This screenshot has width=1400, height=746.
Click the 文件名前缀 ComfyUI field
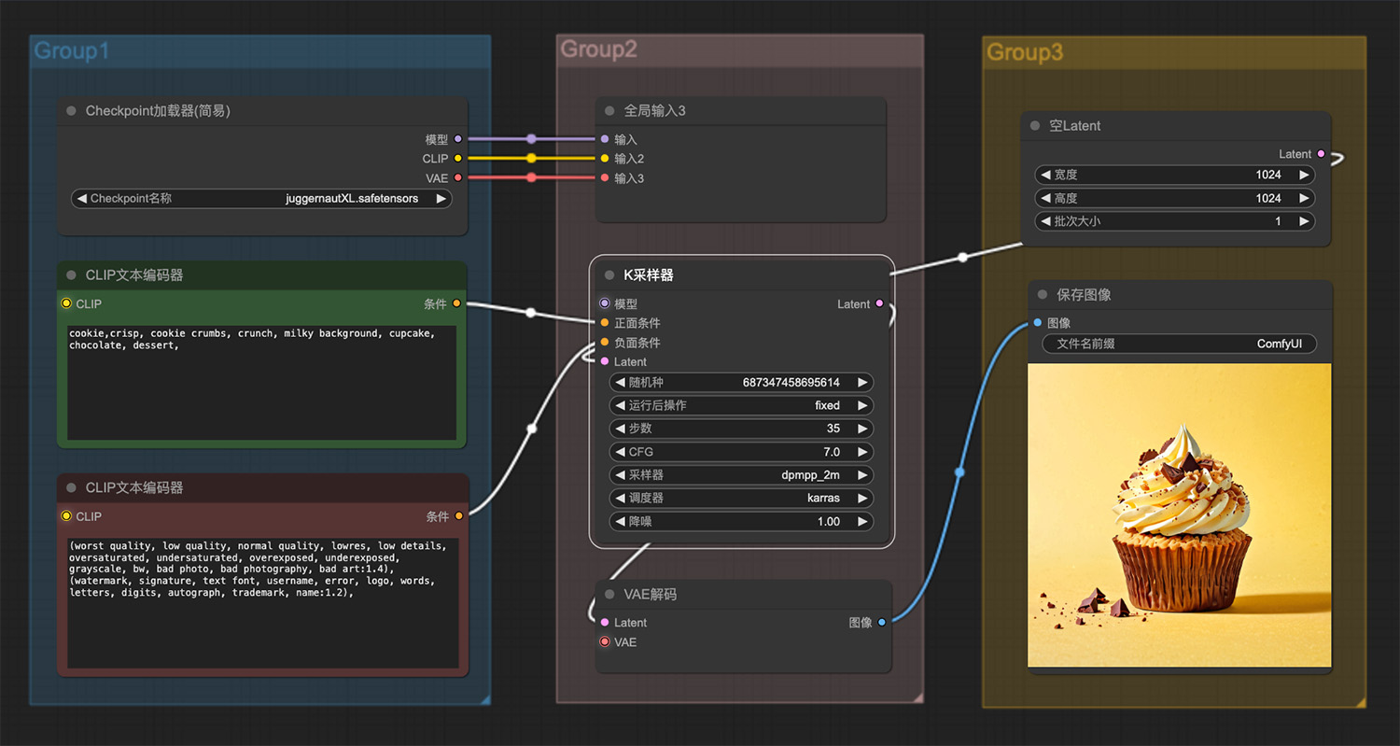click(x=1179, y=344)
